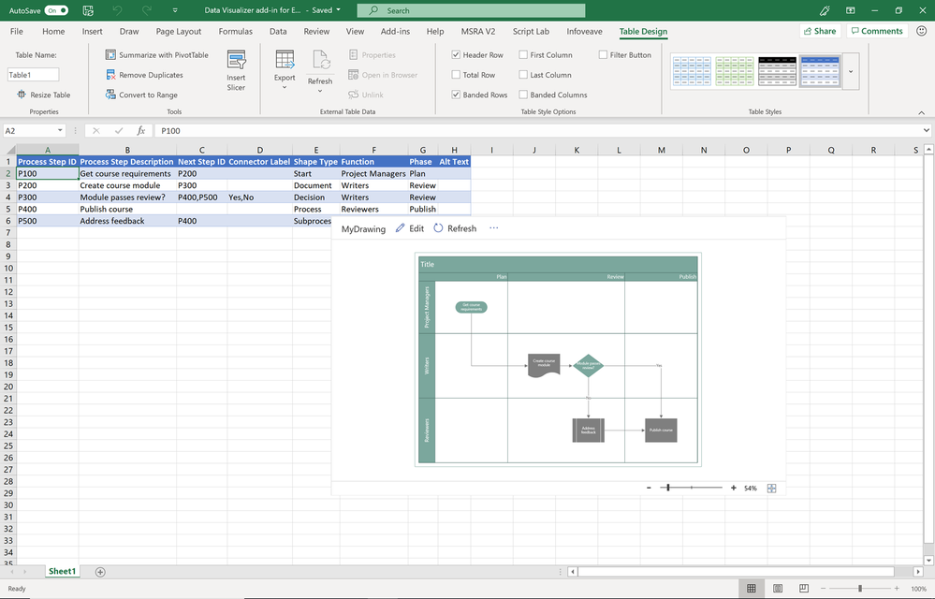Image resolution: width=935 pixels, height=599 pixels.
Task: Click the Edit pencil in MyDrawing panel
Action: point(401,228)
